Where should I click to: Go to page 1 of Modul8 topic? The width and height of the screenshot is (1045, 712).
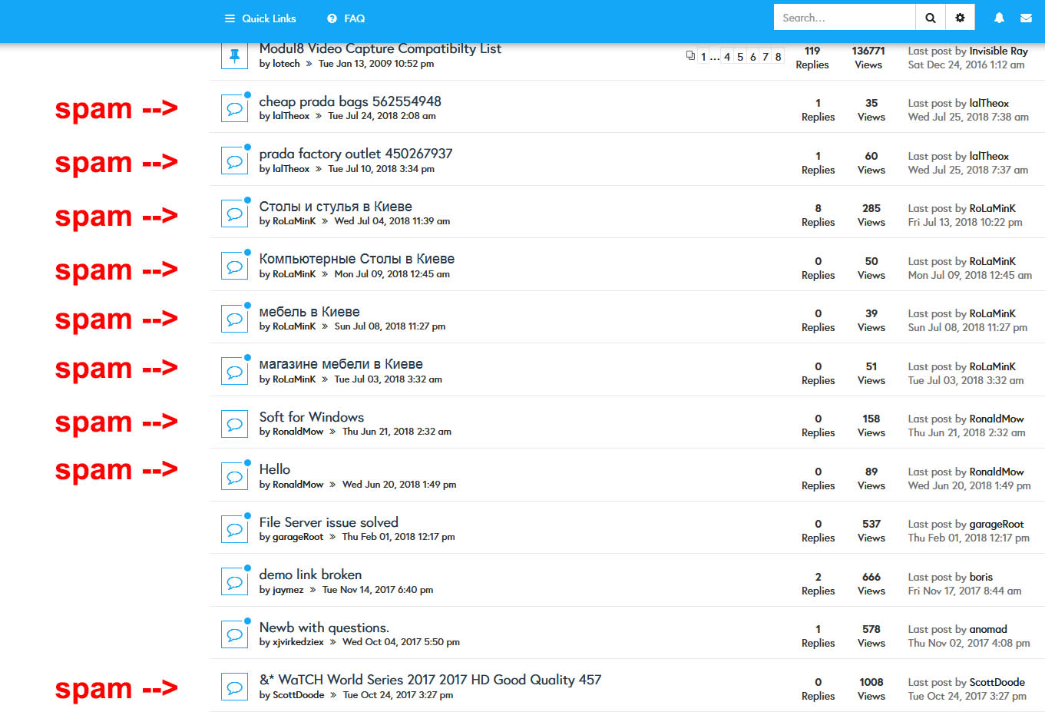coord(703,57)
